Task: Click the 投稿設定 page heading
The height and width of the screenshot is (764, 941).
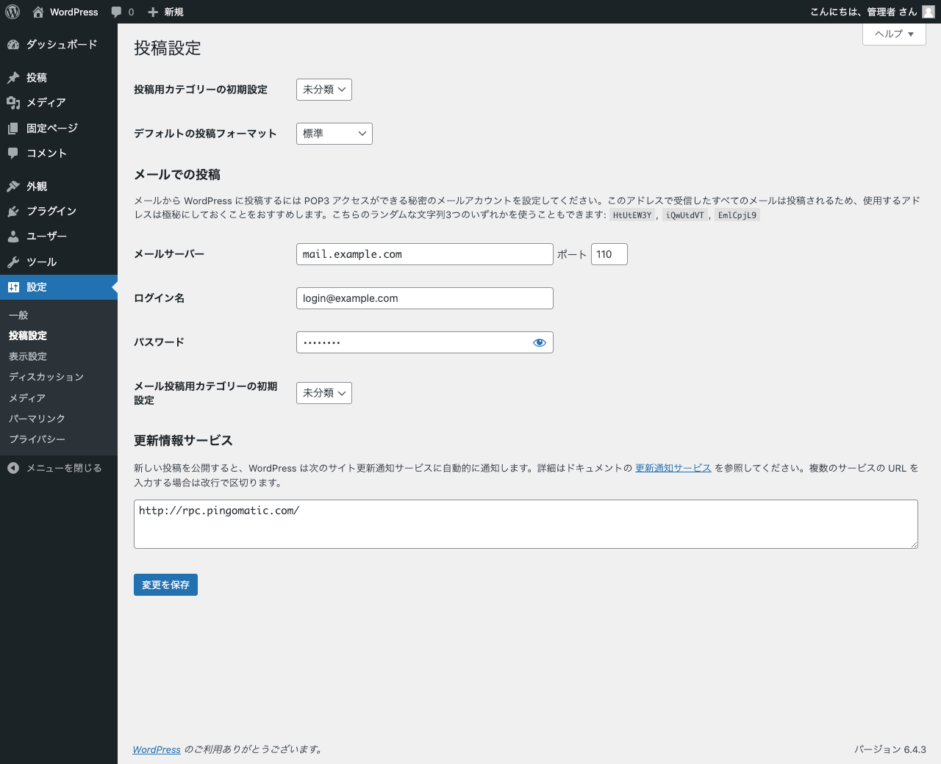Action: 168,48
